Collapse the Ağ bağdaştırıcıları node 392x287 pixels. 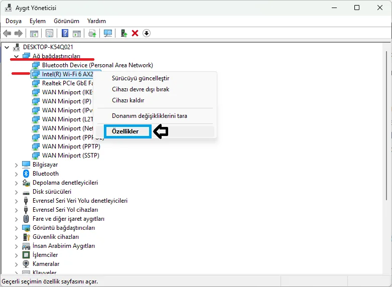click(x=17, y=56)
